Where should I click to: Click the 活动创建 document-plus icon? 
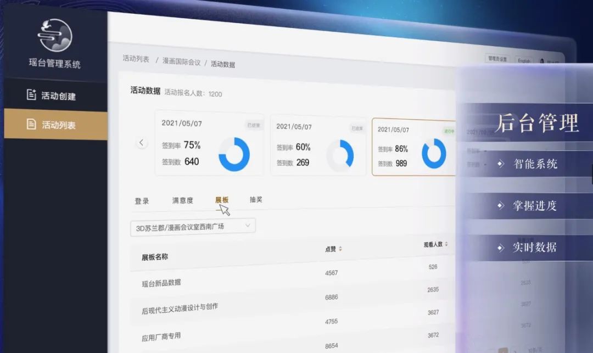click(31, 94)
